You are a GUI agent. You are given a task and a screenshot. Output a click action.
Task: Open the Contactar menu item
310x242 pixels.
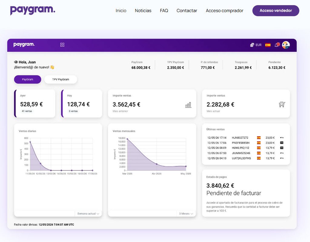pos(187,11)
